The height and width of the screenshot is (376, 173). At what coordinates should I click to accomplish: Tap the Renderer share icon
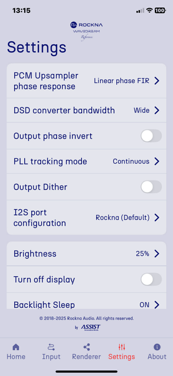pos(86,347)
